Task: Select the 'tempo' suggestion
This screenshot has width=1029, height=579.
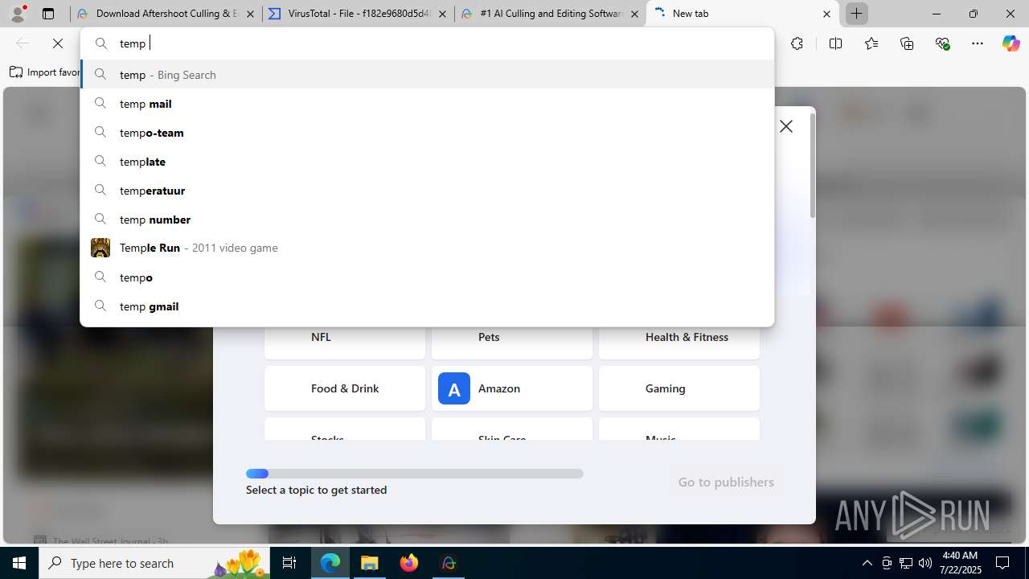Action: [x=427, y=277]
